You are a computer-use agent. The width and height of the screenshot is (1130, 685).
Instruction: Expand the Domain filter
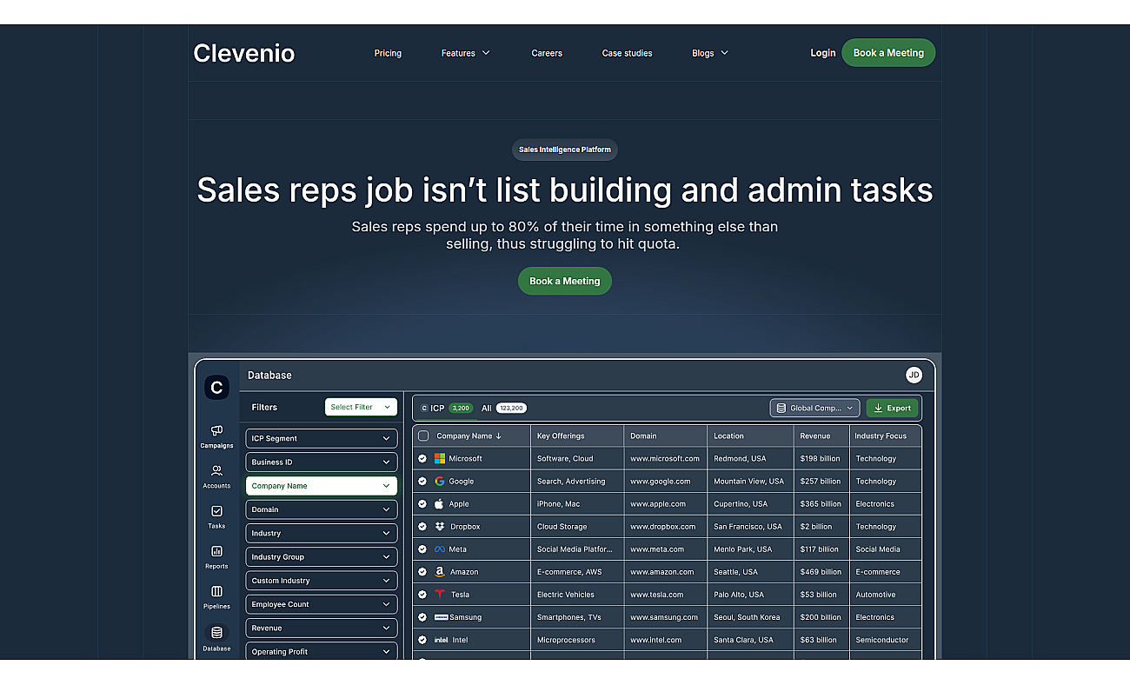tap(322, 509)
